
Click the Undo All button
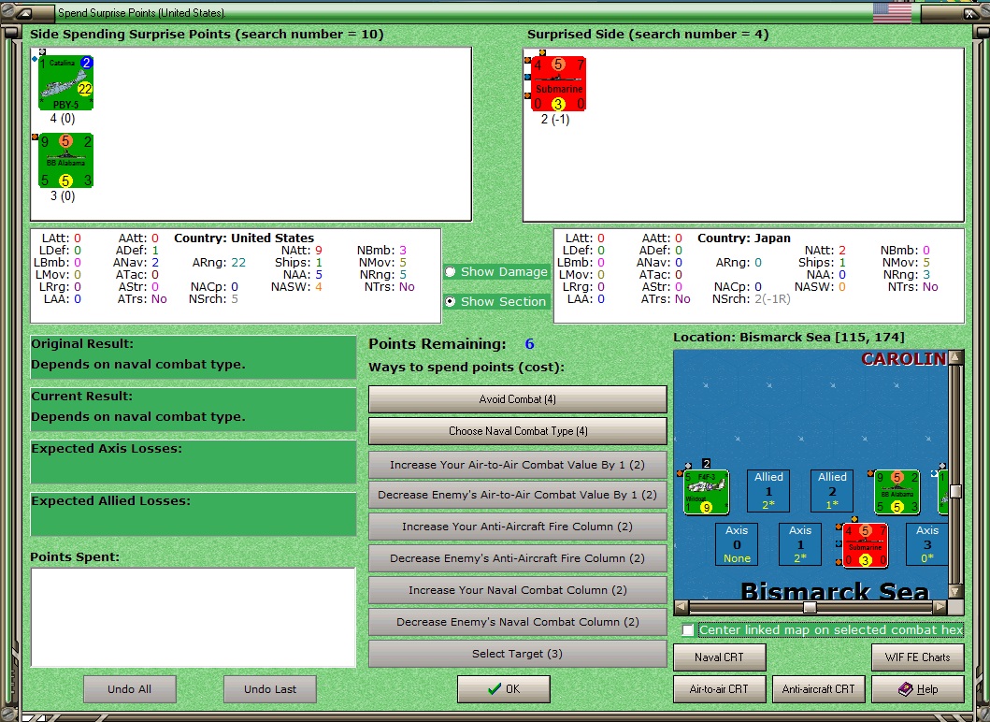[x=129, y=689]
